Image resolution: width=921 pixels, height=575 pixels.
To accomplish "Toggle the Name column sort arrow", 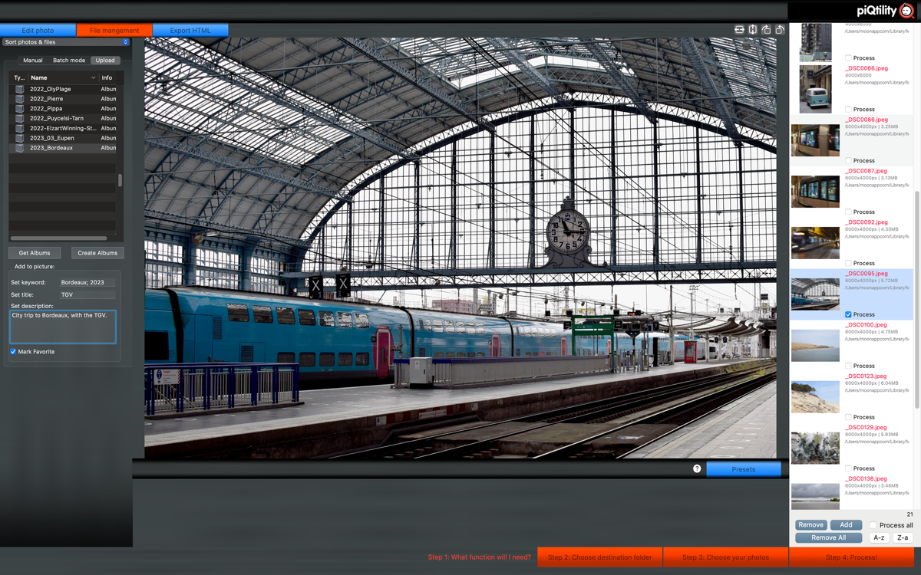I will click(x=94, y=77).
